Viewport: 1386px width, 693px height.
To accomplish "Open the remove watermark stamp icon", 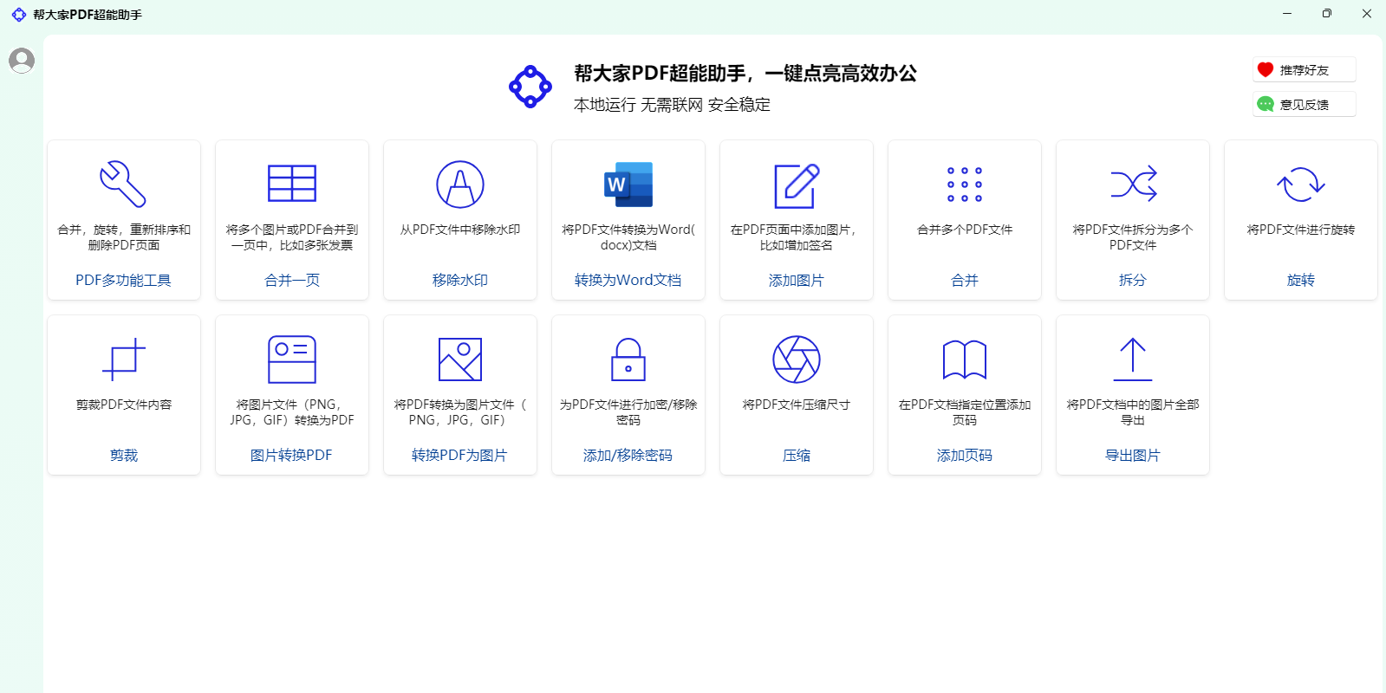I will [459, 185].
